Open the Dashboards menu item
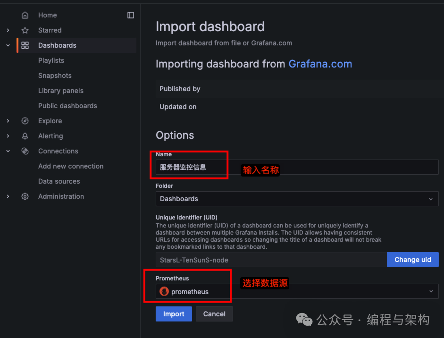This screenshot has height=338, width=444. point(57,45)
